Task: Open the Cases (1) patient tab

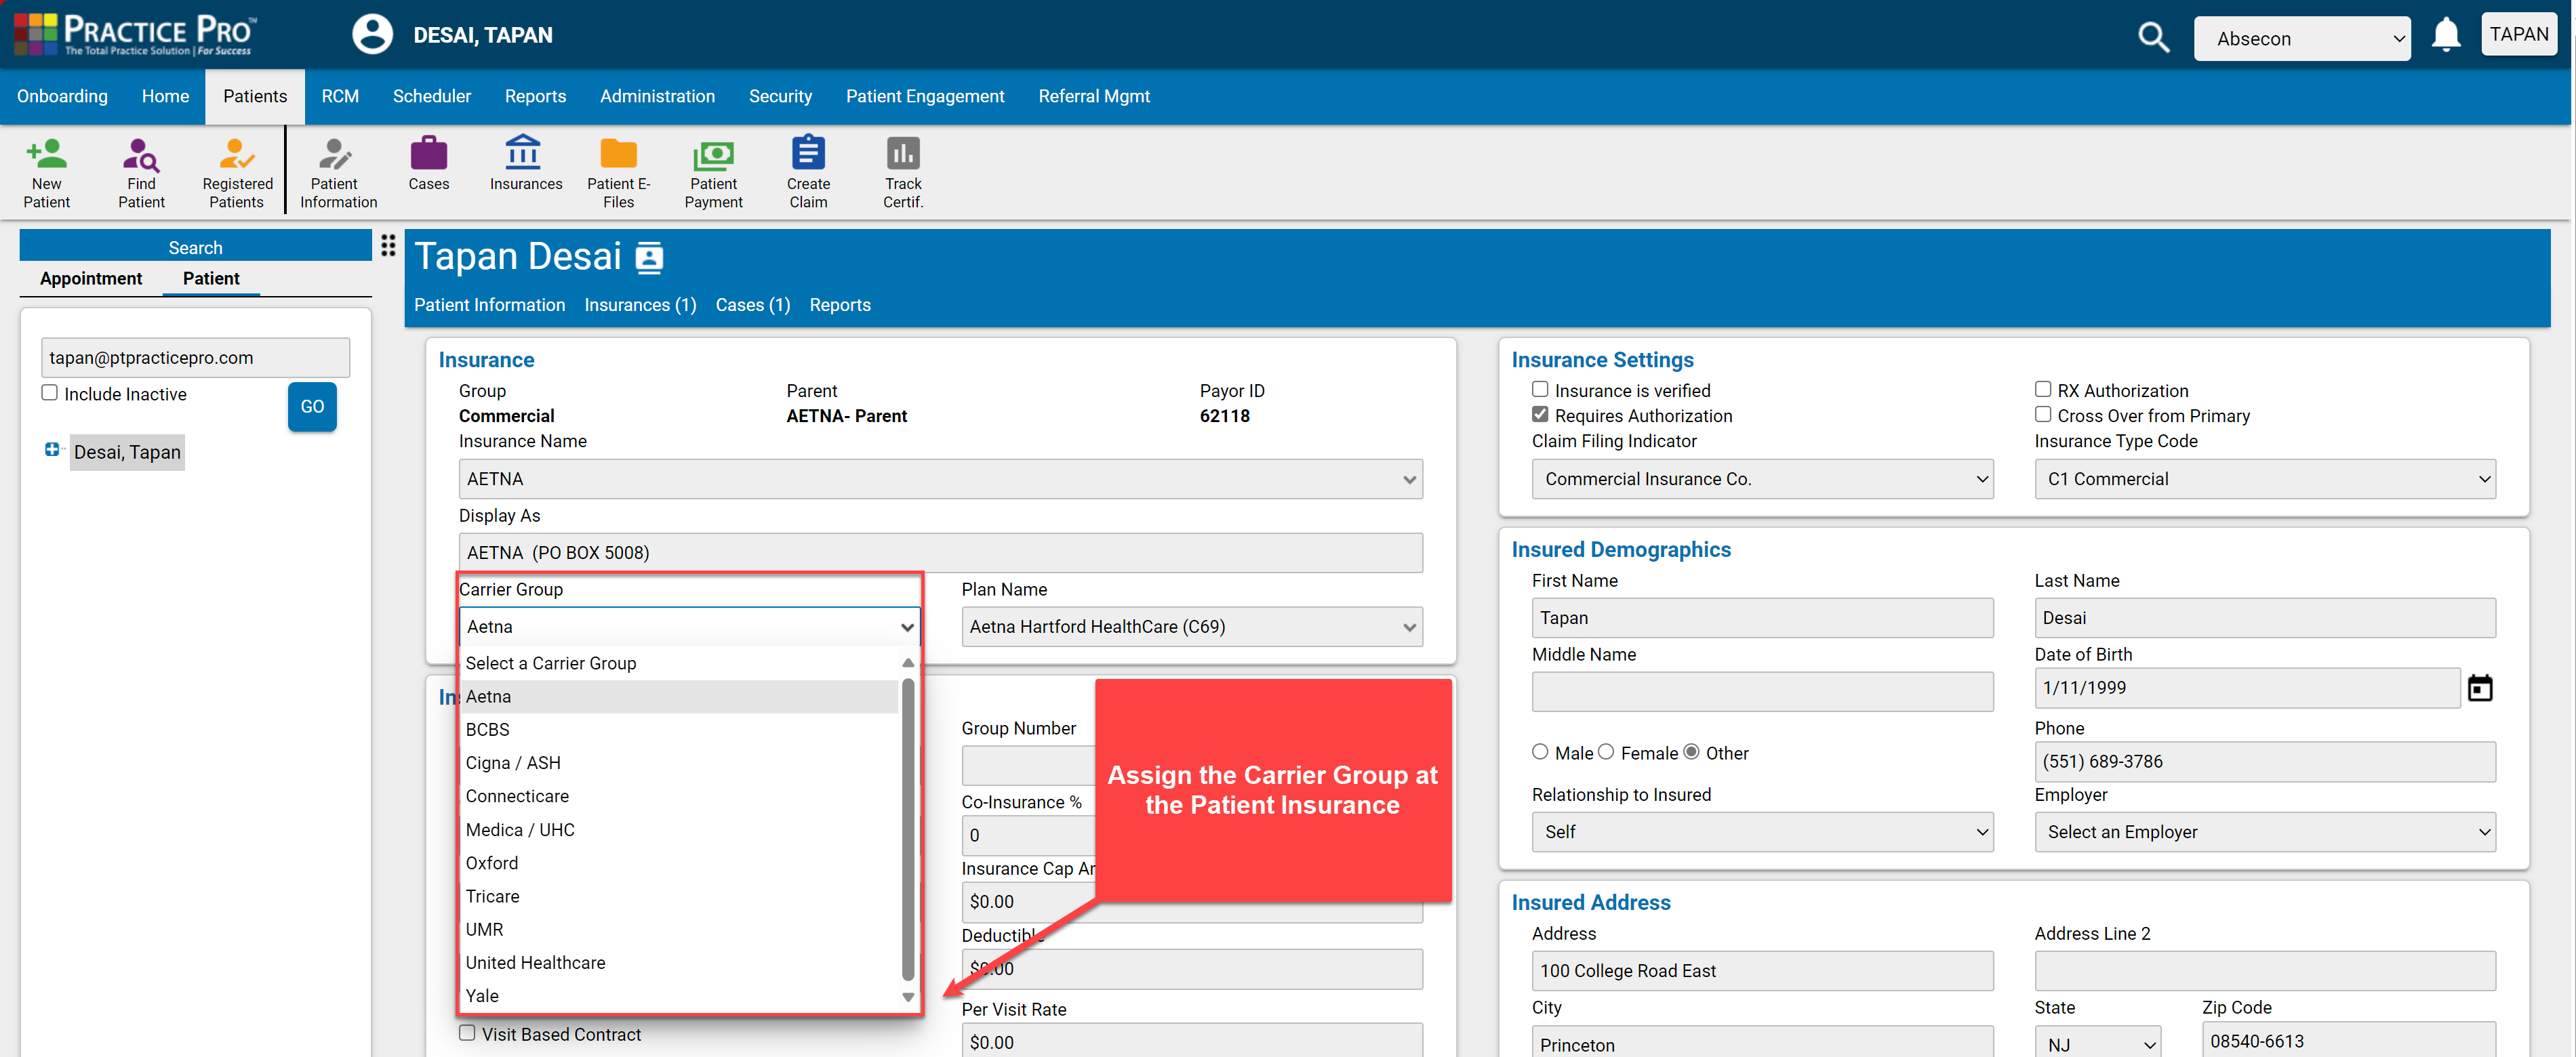Action: (752, 306)
